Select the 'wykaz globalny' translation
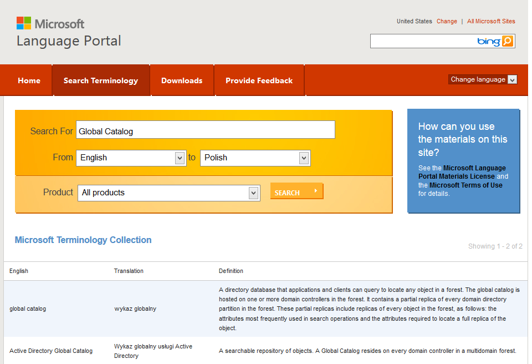The width and height of the screenshot is (532, 364). [x=135, y=309]
